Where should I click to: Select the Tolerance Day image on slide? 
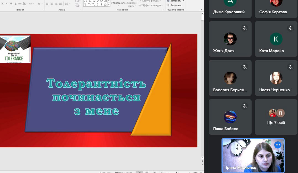pos(15,49)
